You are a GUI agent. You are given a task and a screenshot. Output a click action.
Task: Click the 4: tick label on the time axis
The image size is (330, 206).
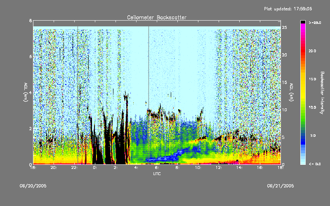(136, 168)
